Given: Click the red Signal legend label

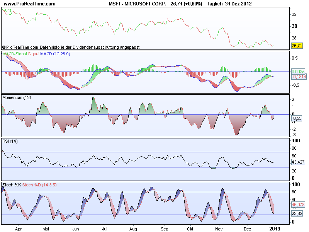Looking at the screenshot, I should coord(34,54).
